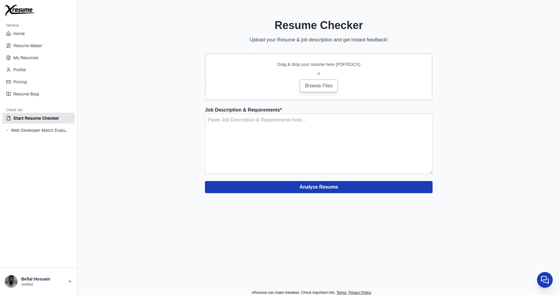Click the Resume Blog book icon
560x295 pixels.
pyautogui.click(x=8, y=94)
